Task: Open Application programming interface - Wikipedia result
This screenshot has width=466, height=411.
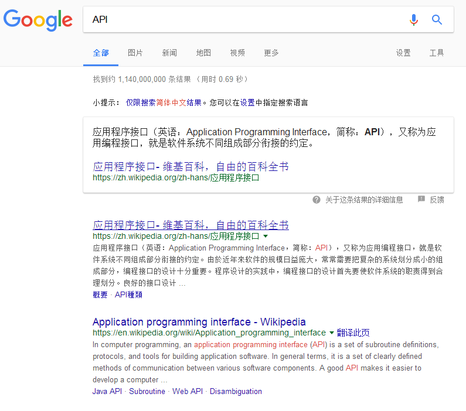Action: (199, 321)
